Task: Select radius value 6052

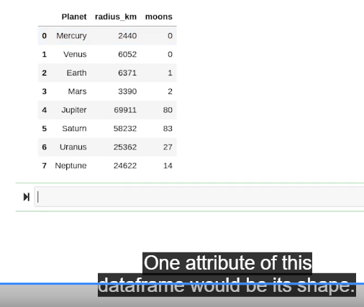Action: 127,55
